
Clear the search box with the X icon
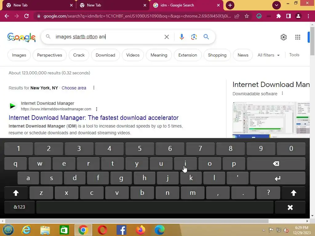coord(166,37)
